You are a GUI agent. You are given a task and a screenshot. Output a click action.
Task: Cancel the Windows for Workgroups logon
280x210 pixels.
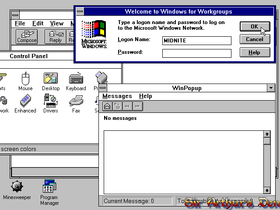tap(255, 39)
